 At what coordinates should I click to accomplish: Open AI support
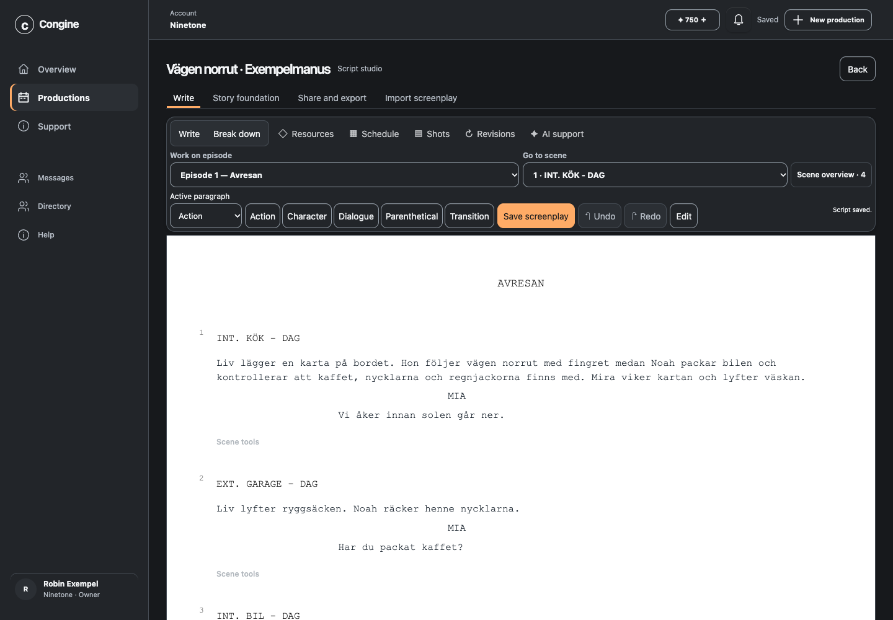[557, 134]
